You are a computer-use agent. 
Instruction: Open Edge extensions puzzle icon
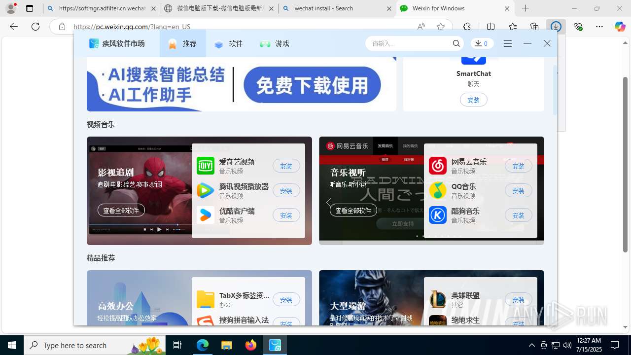pyautogui.click(x=467, y=27)
